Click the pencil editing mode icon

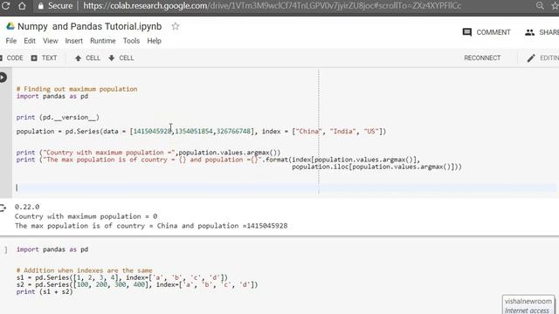pyautogui.click(x=531, y=58)
